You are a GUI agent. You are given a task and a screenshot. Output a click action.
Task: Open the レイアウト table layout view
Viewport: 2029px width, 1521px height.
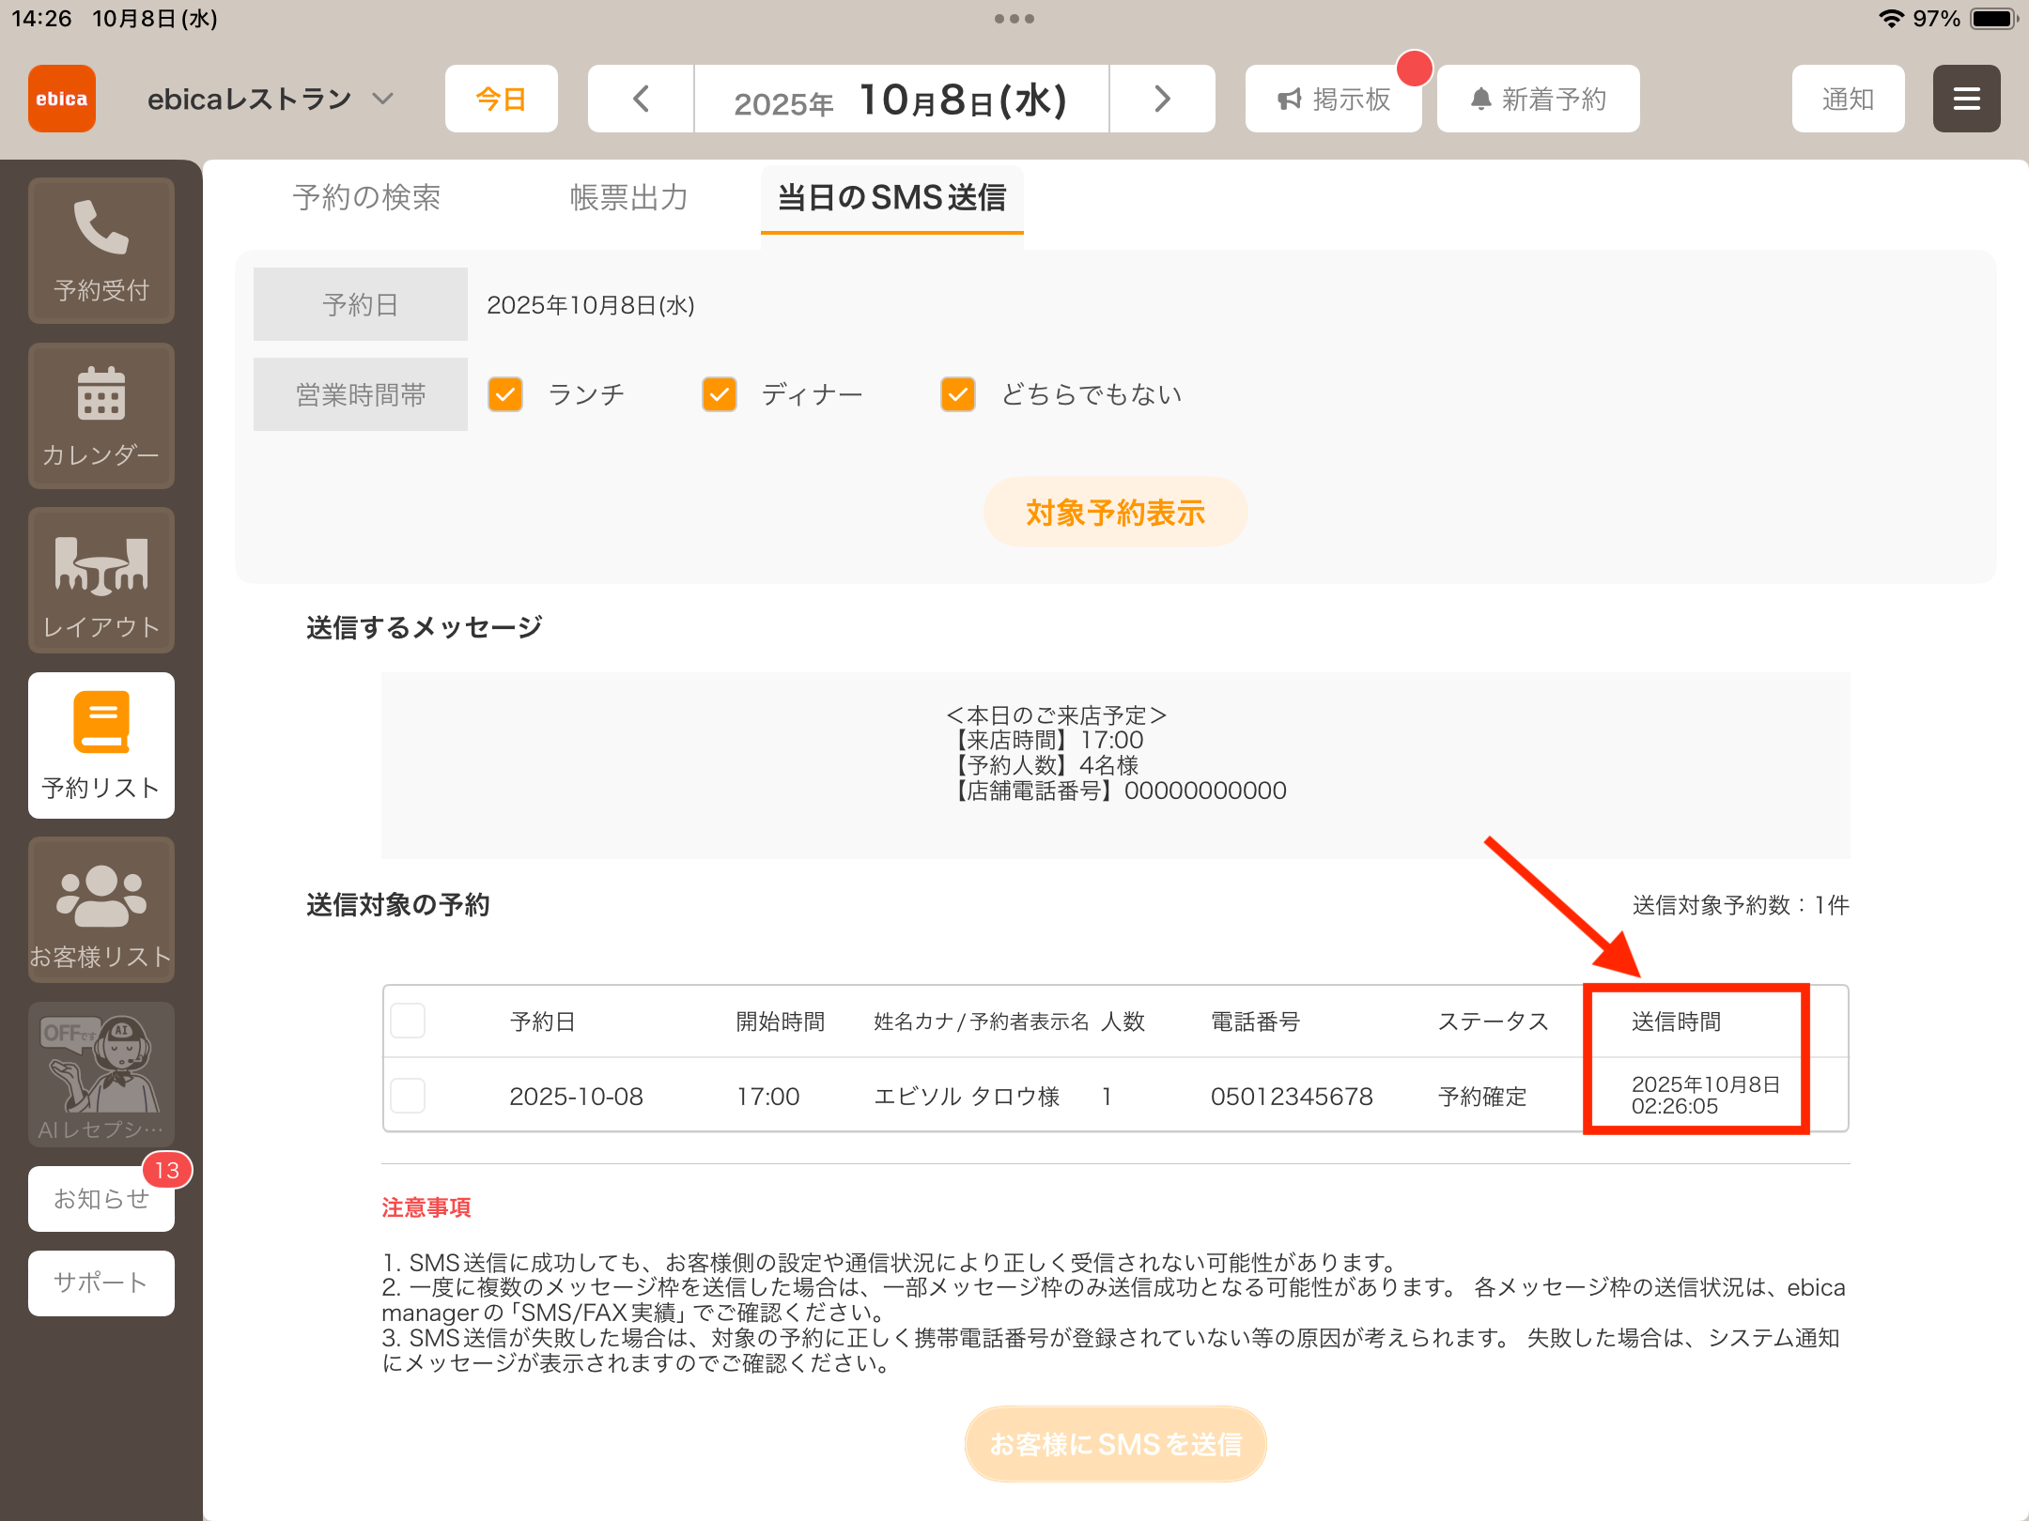[101, 580]
